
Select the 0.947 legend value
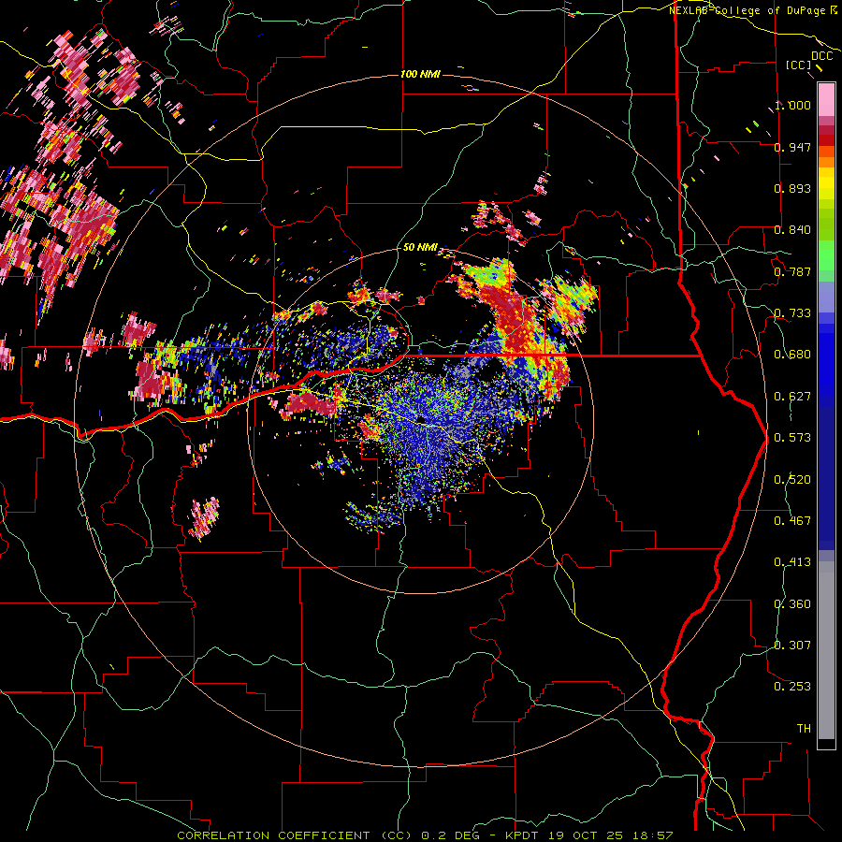(792, 147)
